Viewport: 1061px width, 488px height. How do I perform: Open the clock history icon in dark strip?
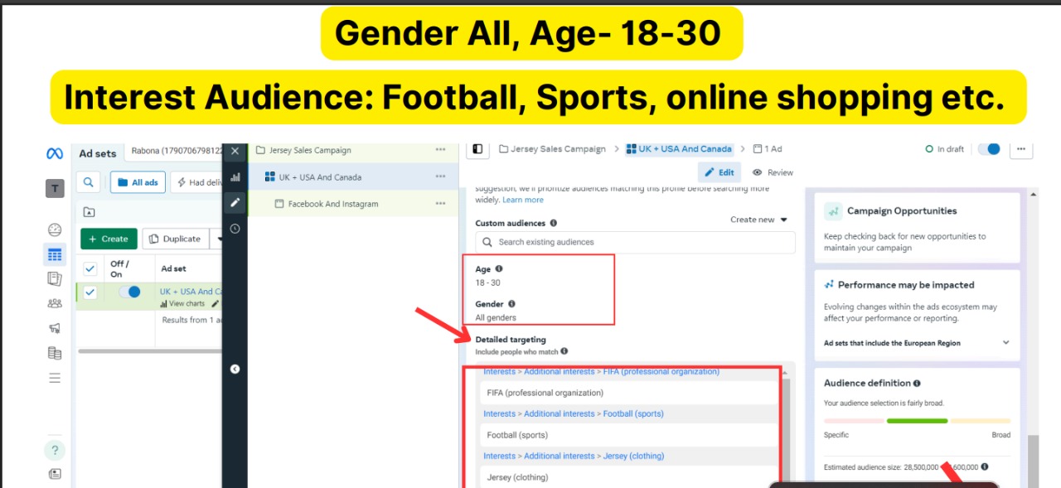click(235, 229)
